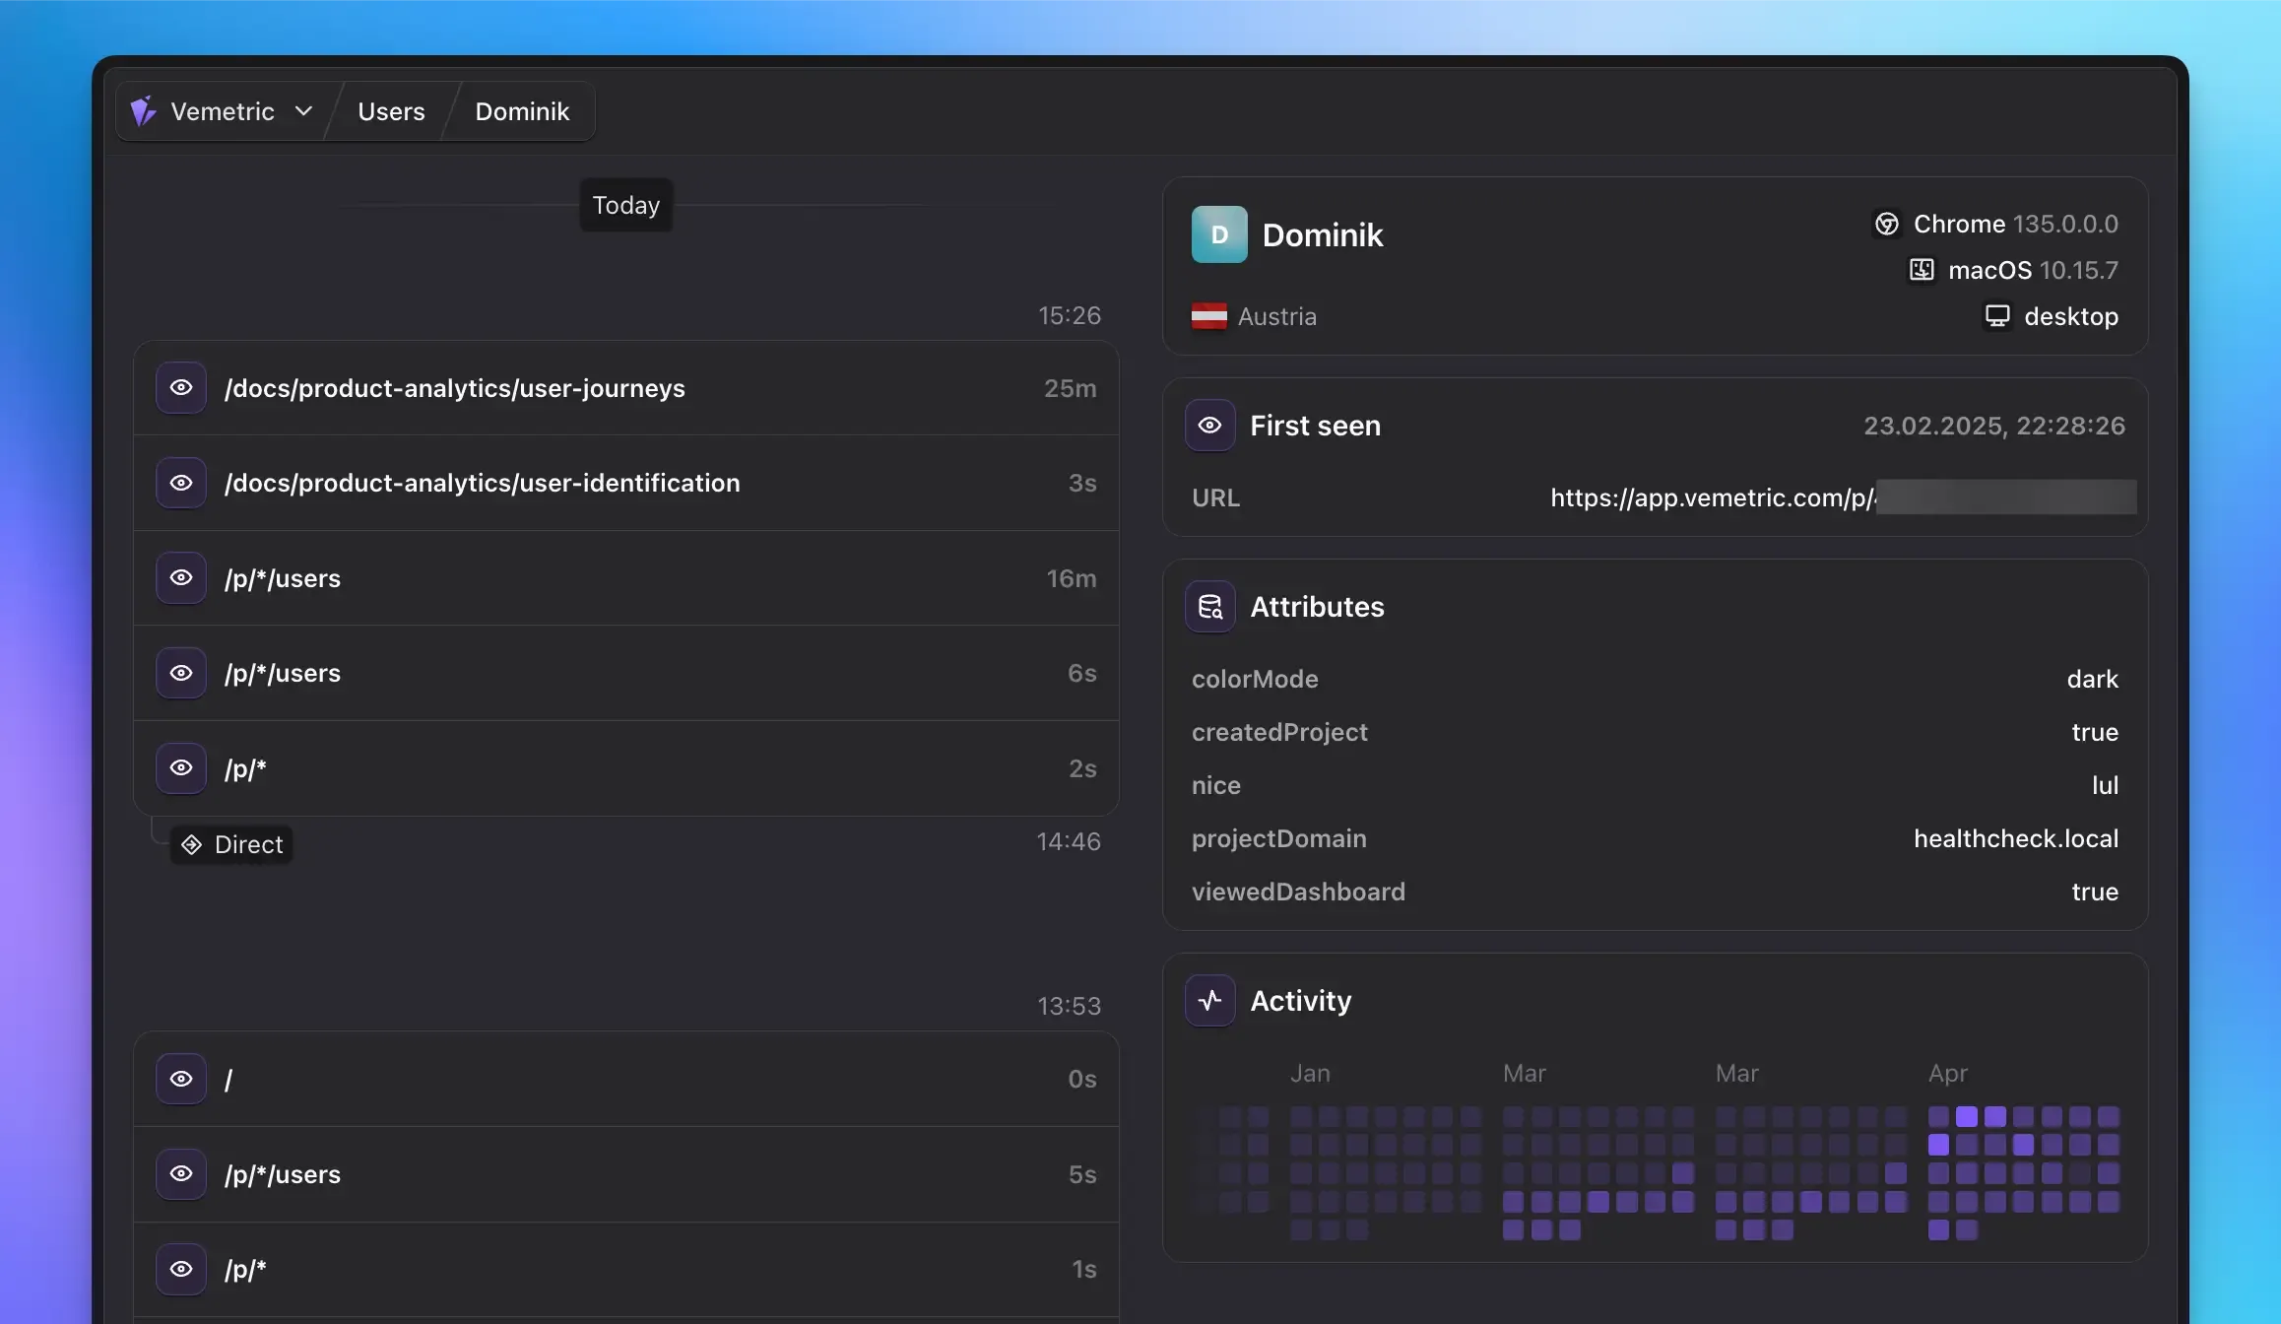2281x1324 pixels.
Task: Toggle visibility of the 16m /p/*/users entry
Action: pyautogui.click(x=180, y=578)
